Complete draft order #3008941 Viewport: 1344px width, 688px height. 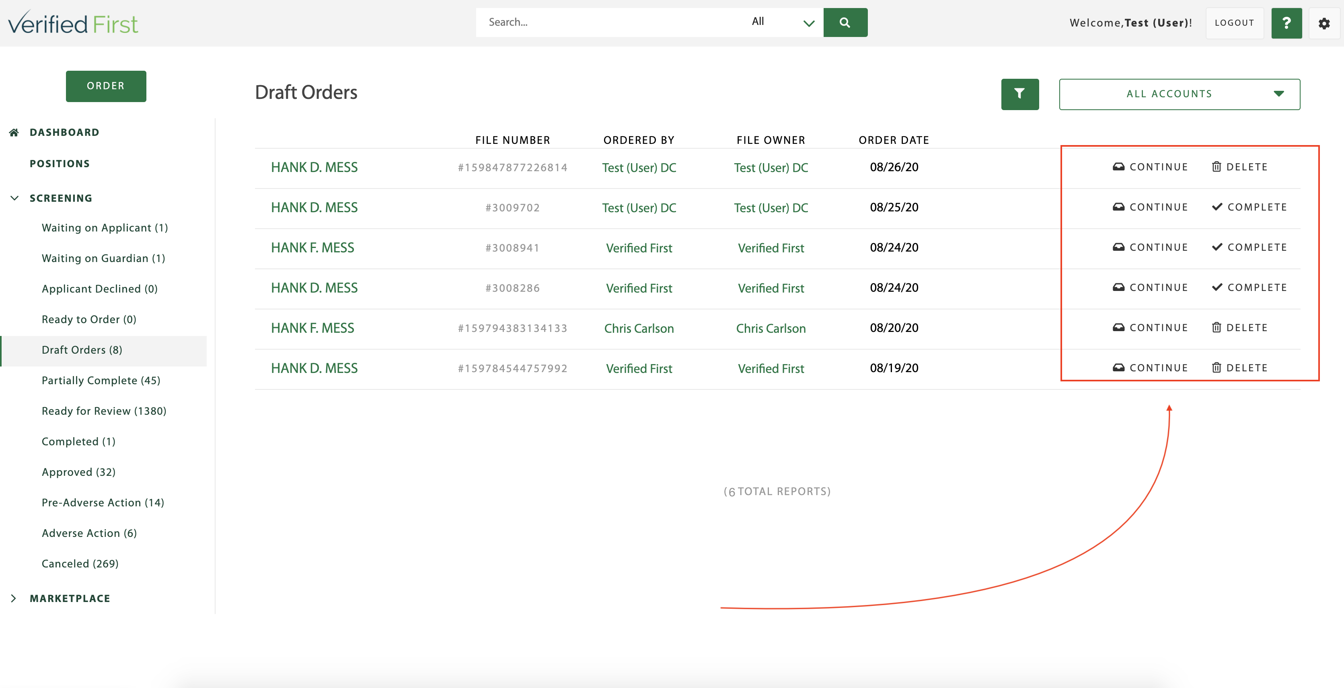tap(1249, 247)
